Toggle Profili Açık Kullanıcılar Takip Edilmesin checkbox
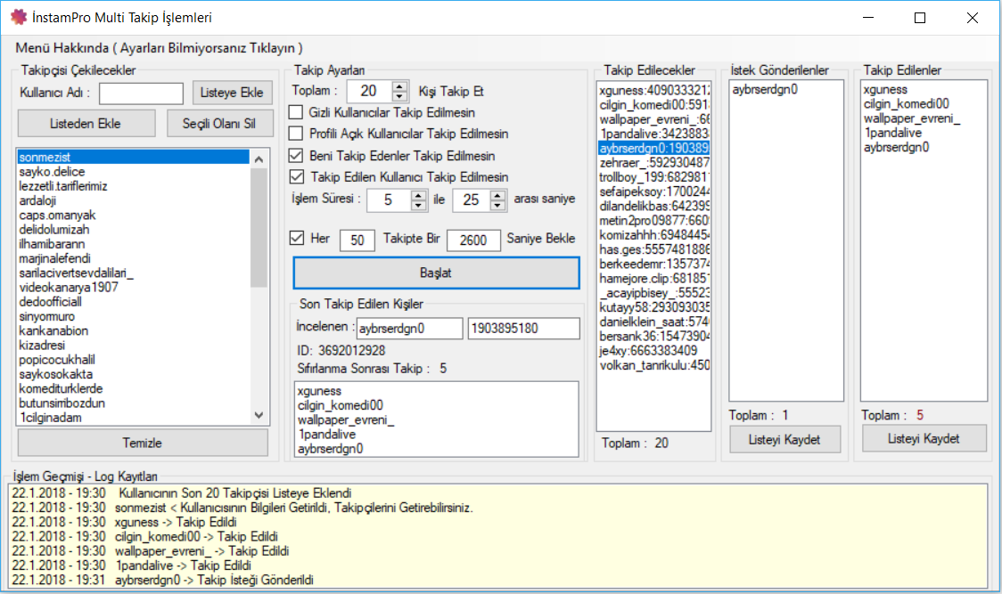The height and width of the screenshot is (594, 1002). pos(296,134)
